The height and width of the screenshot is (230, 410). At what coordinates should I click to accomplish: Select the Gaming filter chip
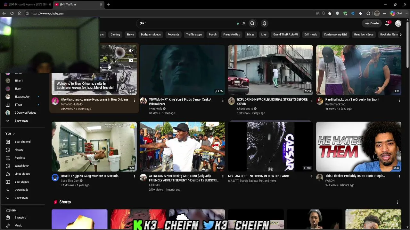[x=115, y=34]
